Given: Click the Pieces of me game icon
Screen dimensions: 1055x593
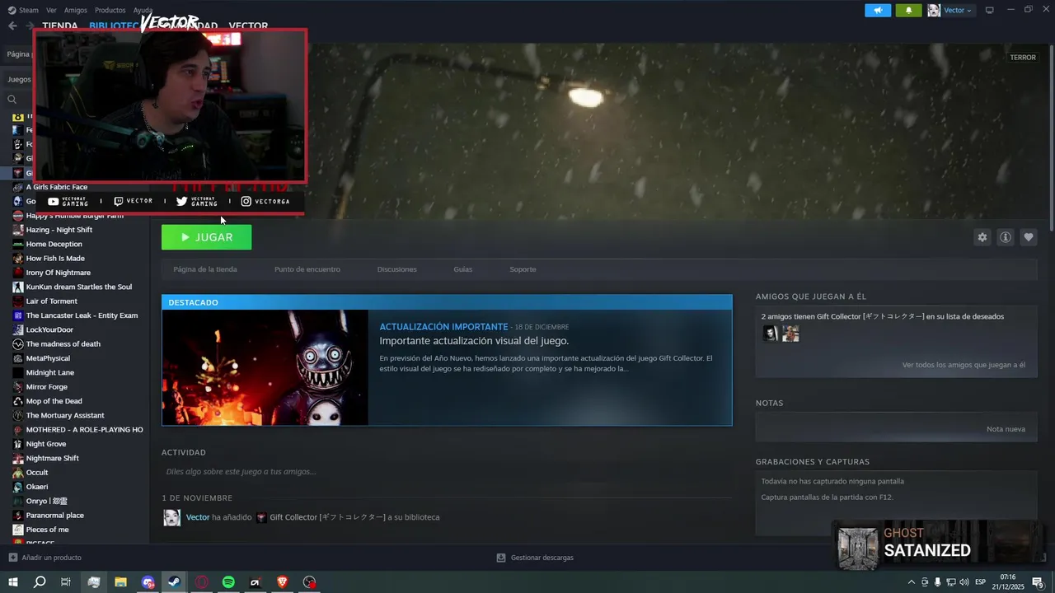Looking at the screenshot, I should [18, 530].
